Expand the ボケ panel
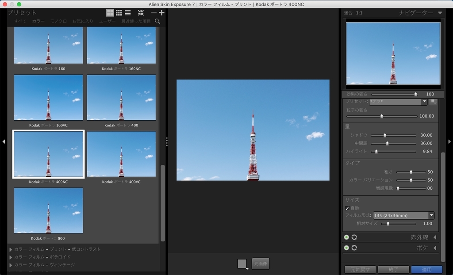The image size is (453, 275). (435, 248)
